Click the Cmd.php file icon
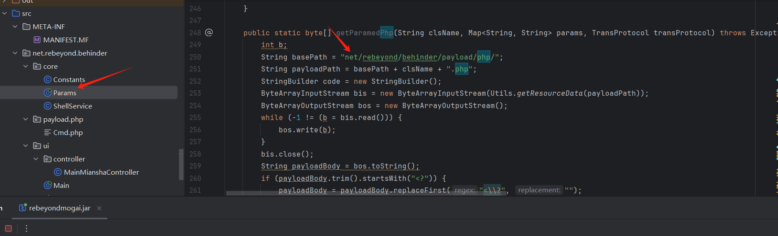 coord(48,132)
